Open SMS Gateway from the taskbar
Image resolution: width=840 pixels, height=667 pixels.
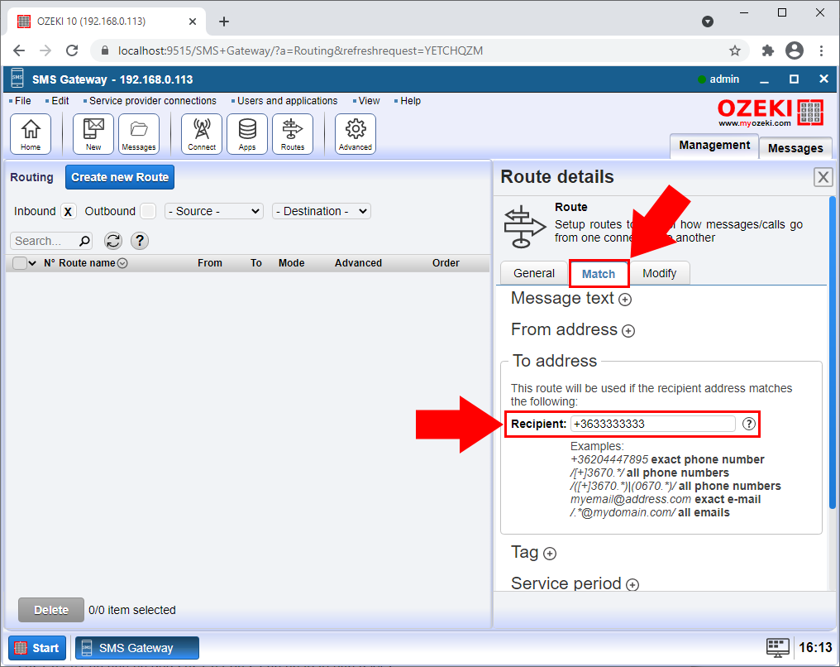pos(136,648)
